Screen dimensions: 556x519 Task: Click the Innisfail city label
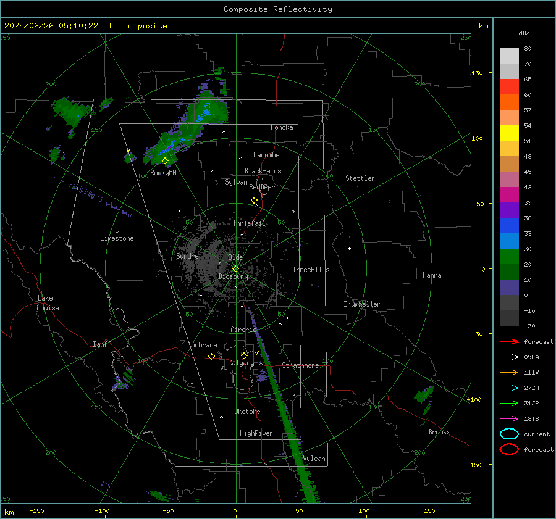pyautogui.click(x=250, y=223)
